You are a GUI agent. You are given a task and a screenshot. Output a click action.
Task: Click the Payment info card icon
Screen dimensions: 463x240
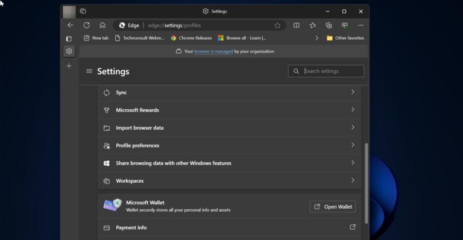[107, 227]
